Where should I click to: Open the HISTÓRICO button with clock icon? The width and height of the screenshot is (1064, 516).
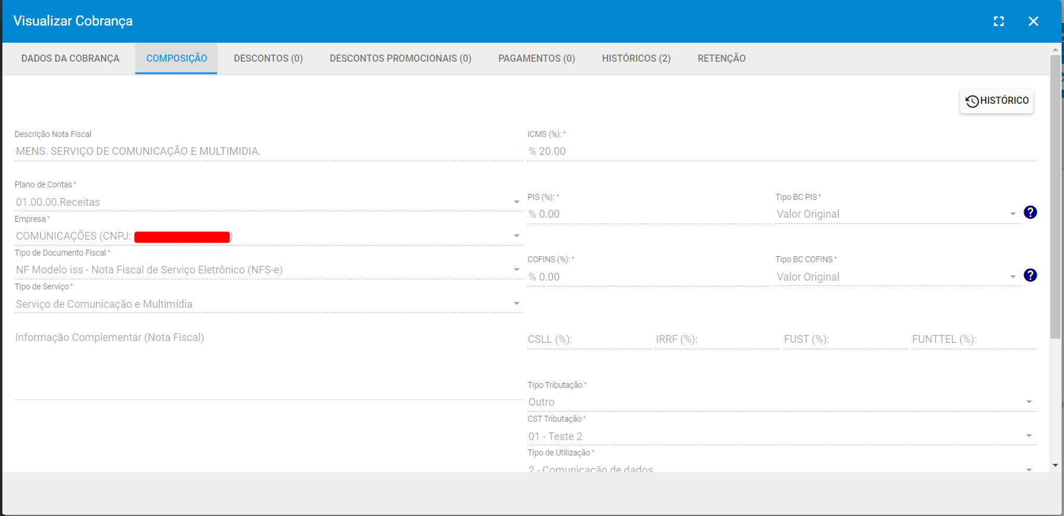[996, 101]
